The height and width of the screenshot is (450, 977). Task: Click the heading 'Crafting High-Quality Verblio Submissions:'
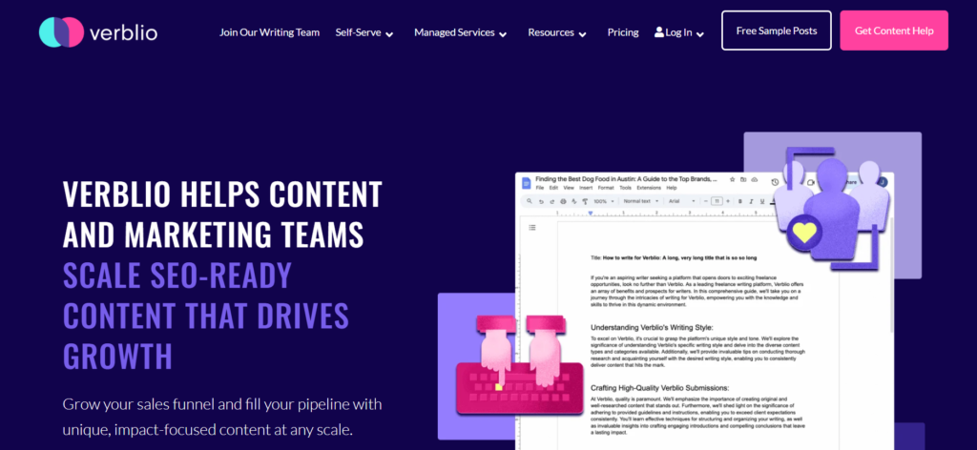[x=659, y=388]
